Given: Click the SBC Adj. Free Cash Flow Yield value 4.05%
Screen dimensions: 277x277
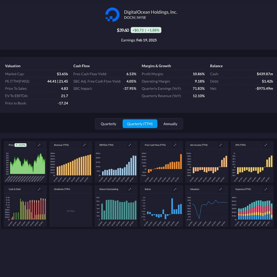Looking at the screenshot, I should 131,81.
